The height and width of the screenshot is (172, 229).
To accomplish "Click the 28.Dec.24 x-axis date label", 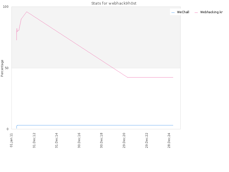I will 169,140.
